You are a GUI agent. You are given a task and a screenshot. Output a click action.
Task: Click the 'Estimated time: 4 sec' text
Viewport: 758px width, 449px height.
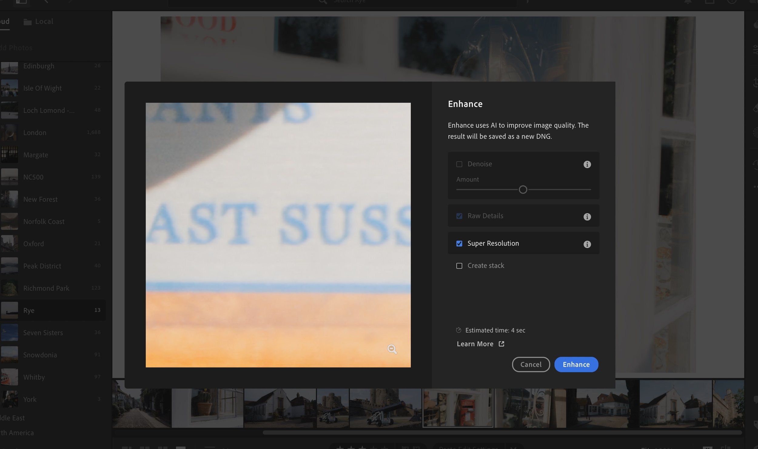[495, 330]
